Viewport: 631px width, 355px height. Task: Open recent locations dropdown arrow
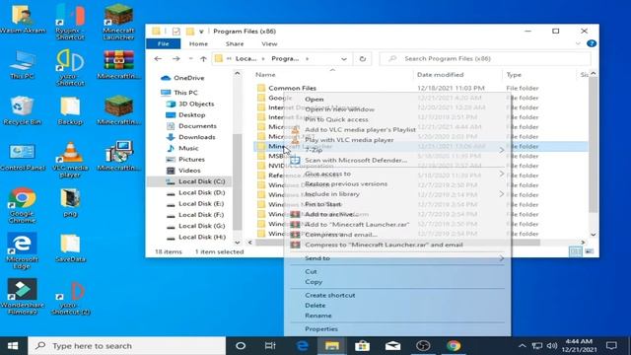[x=190, y=59]
